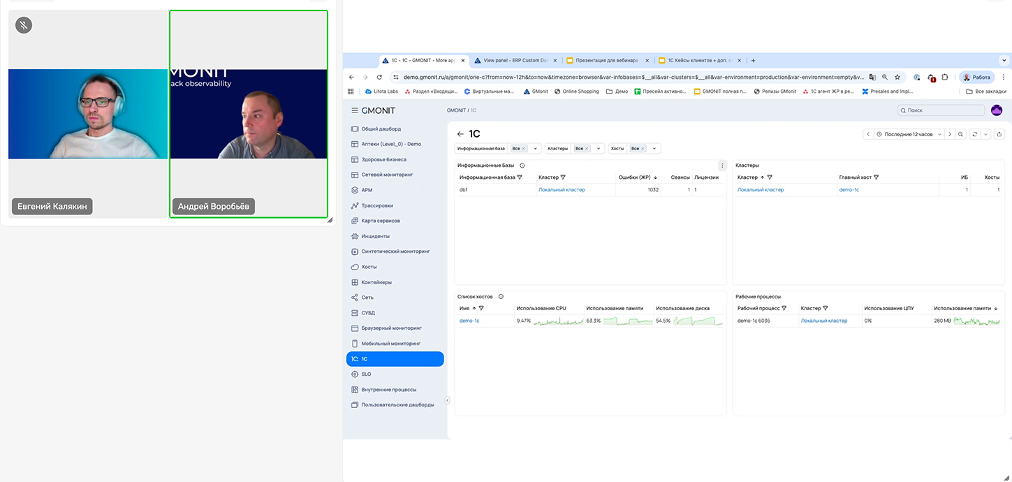Bookmark the page with the star icon
1012x482 pixels.
point(897,78)
